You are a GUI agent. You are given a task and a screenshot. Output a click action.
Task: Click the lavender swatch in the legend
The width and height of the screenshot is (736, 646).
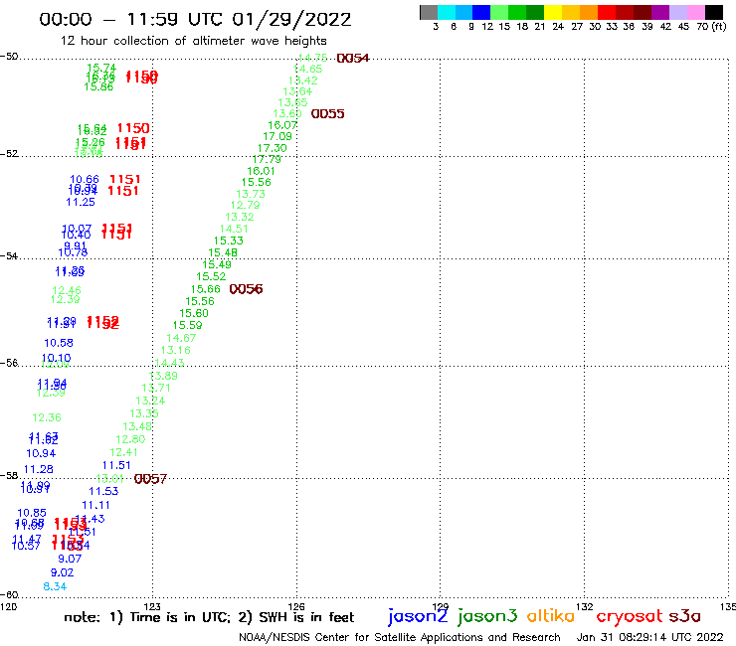pyautogui.click(x=678, y=12)
